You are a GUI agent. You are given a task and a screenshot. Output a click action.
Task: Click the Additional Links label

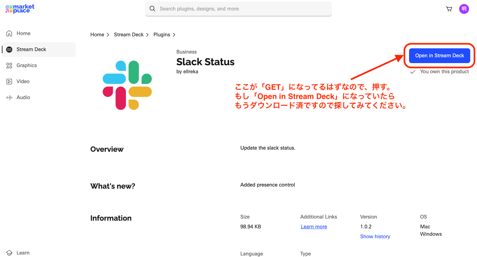tap(318, 217)
